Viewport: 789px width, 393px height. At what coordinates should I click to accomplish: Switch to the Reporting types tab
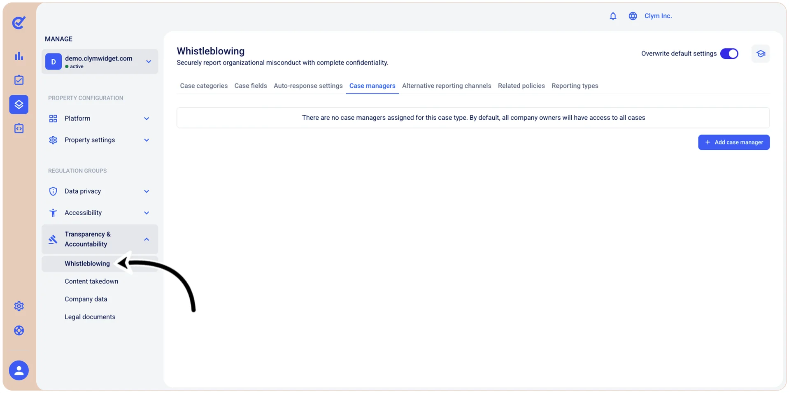pyautogui.click(x=575, y=86)
